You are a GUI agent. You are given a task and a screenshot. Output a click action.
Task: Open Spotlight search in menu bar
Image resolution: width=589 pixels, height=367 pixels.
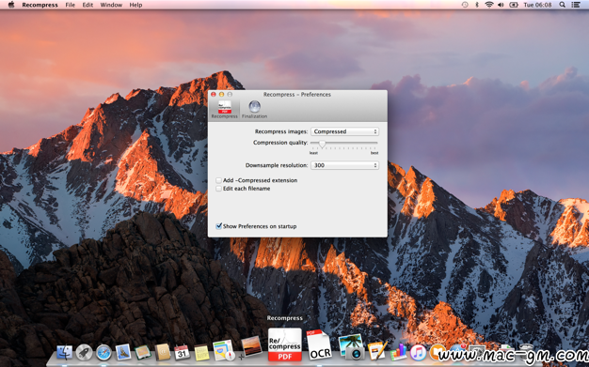(x=563, y=5)
